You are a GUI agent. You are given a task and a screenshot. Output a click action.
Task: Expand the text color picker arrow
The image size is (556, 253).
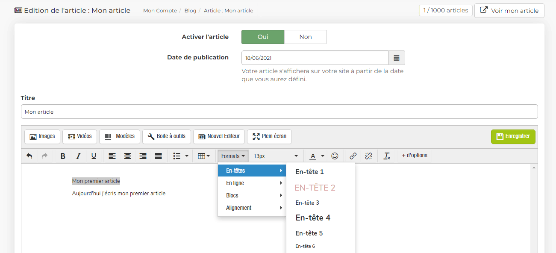click(x=323, y=156)
